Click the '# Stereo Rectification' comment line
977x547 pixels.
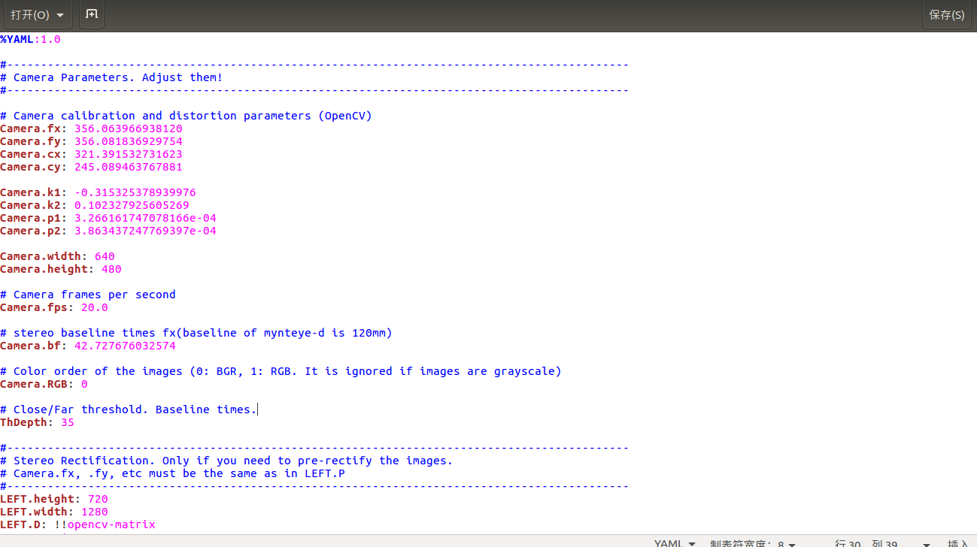coord(226,461)
